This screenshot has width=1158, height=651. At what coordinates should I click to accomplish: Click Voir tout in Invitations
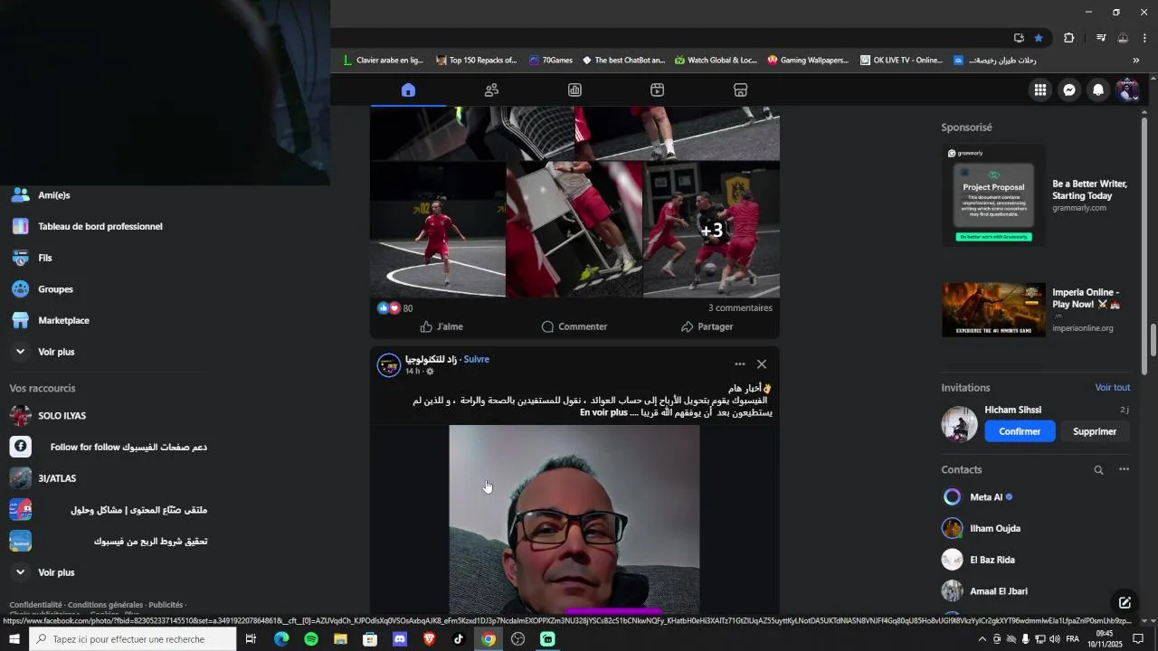coord(1113,388)
